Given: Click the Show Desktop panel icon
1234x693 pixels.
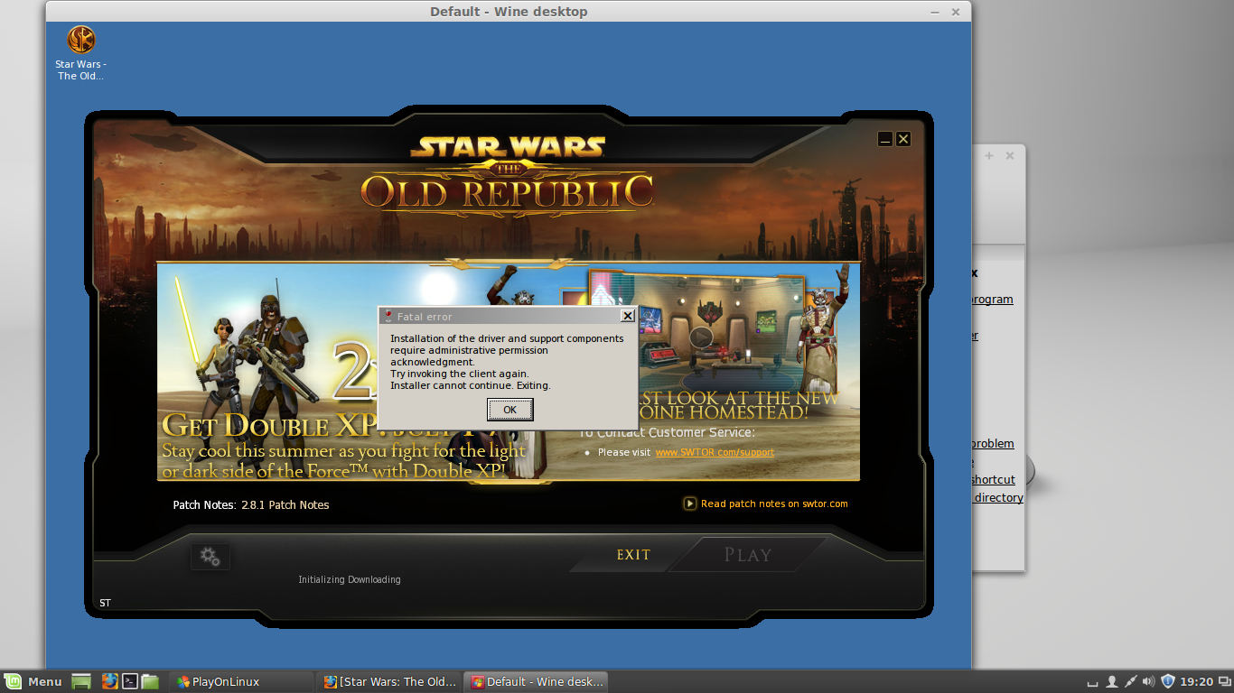Looking at the screenshot, I should [81, 681].
